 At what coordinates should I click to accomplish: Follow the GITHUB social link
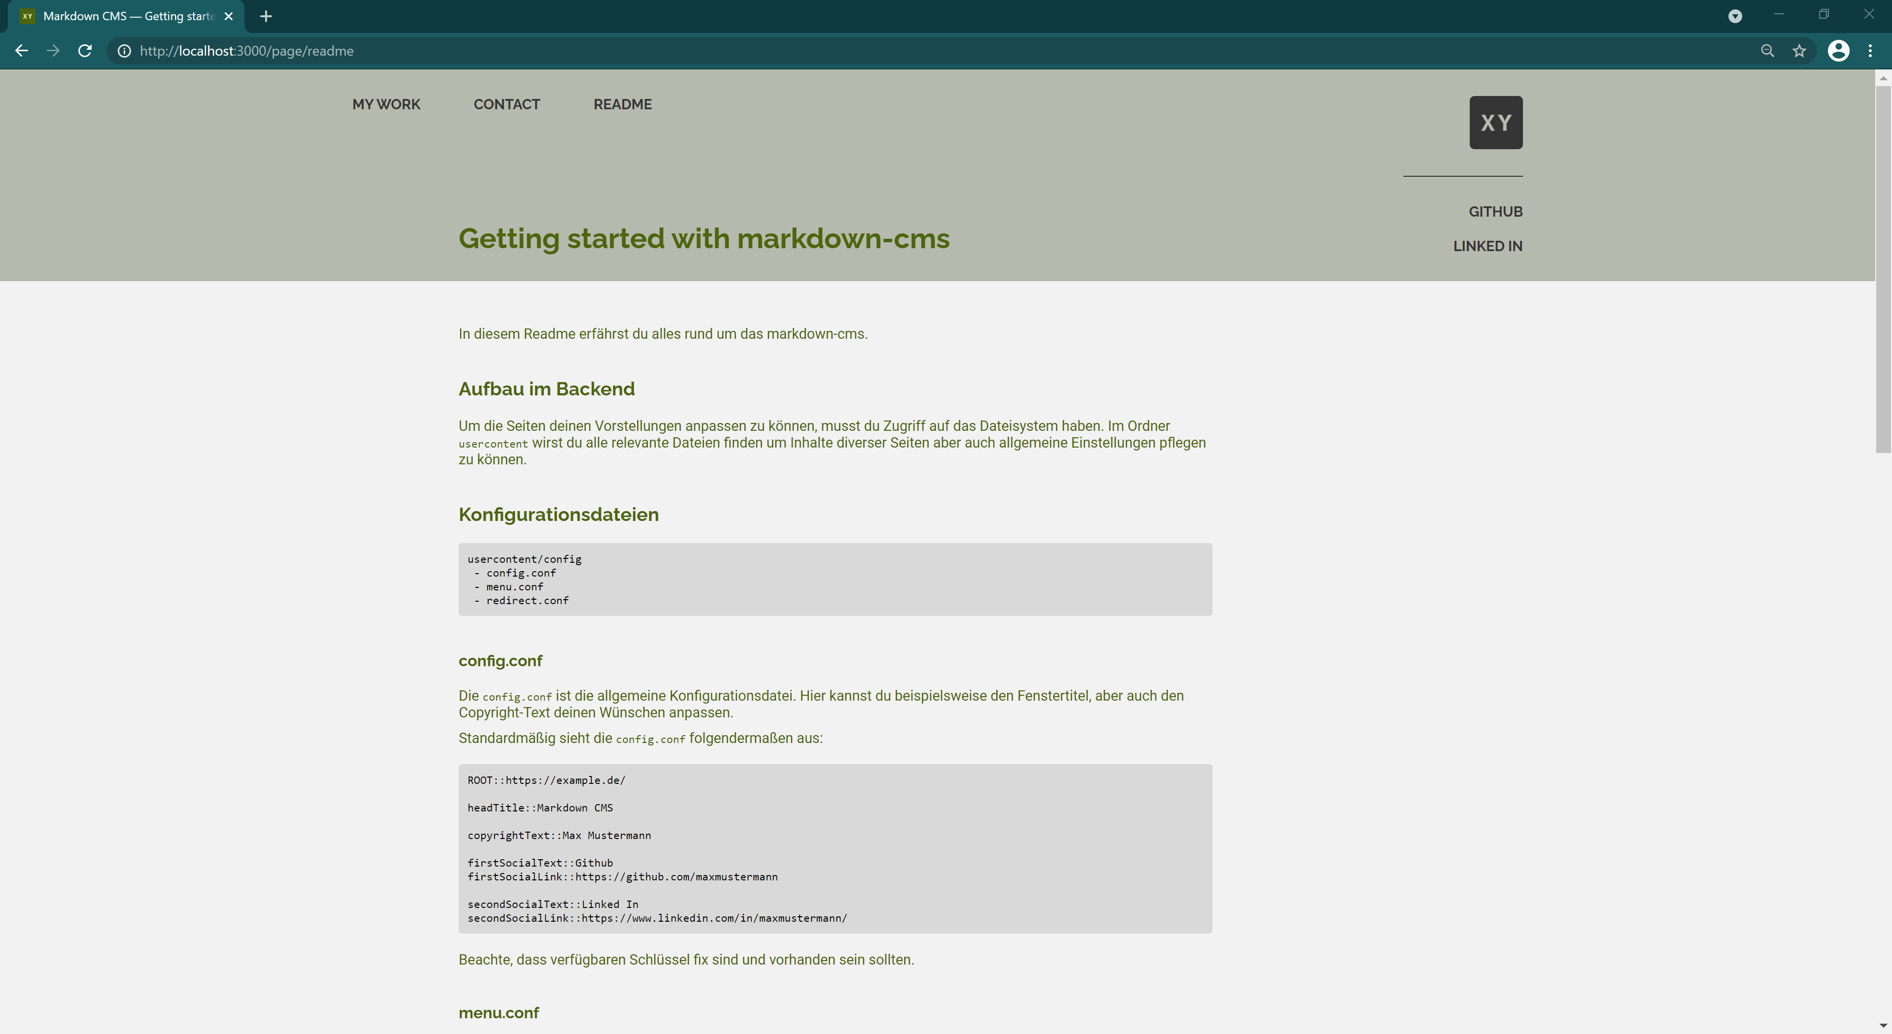(x=1495, y=211)
